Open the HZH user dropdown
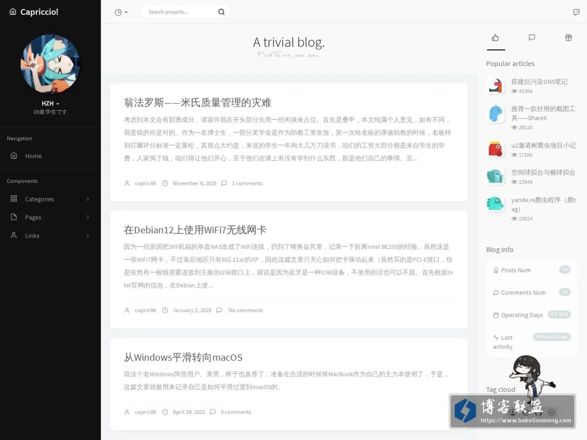 click(50, 104)
